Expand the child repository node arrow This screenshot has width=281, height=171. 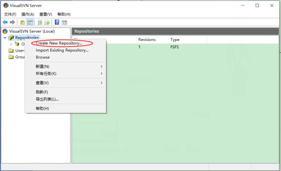11,44
